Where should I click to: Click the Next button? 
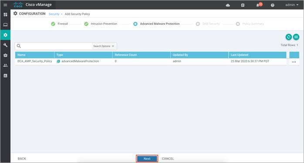147,159
